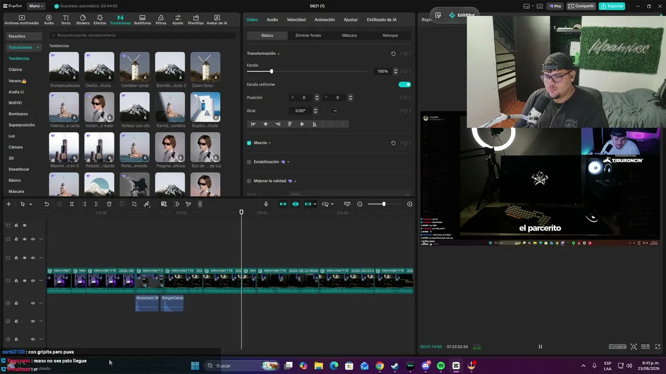Click the Búsqueda popular search field
The height and width of the screenshot is (374, 666).
tap(142, 35)
